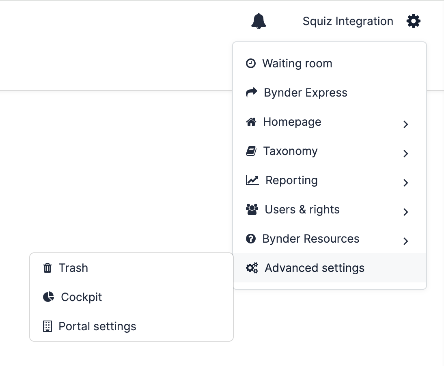
Task: Open the notifications bell
Action: [x=259, y=21]
